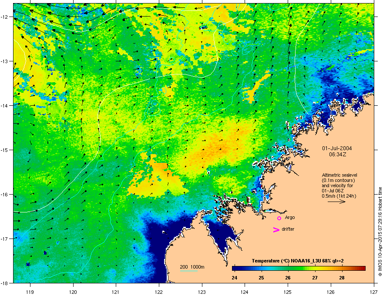Click the latitude axis label '-14'

click(x=4, y=106)
